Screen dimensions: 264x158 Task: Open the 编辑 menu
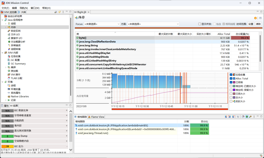(x=14, y=8)
